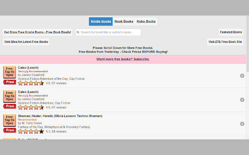Click Want more free books? Subscribe

click(123, 59)
